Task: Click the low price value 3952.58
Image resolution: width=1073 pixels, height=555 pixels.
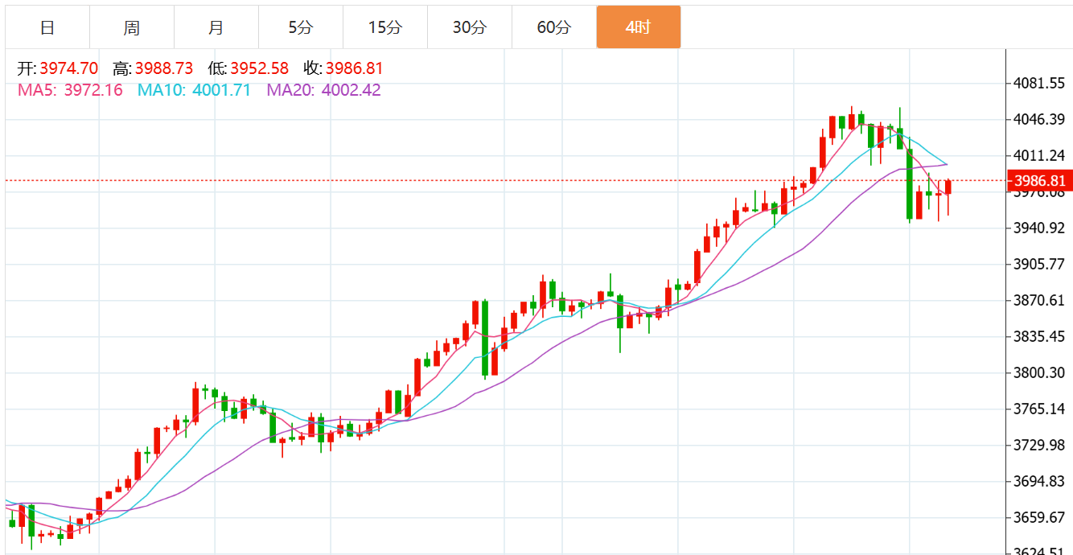Action: [x=259, y=68]
